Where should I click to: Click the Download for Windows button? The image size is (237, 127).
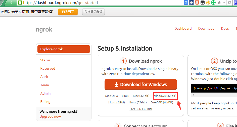(141, 84)
